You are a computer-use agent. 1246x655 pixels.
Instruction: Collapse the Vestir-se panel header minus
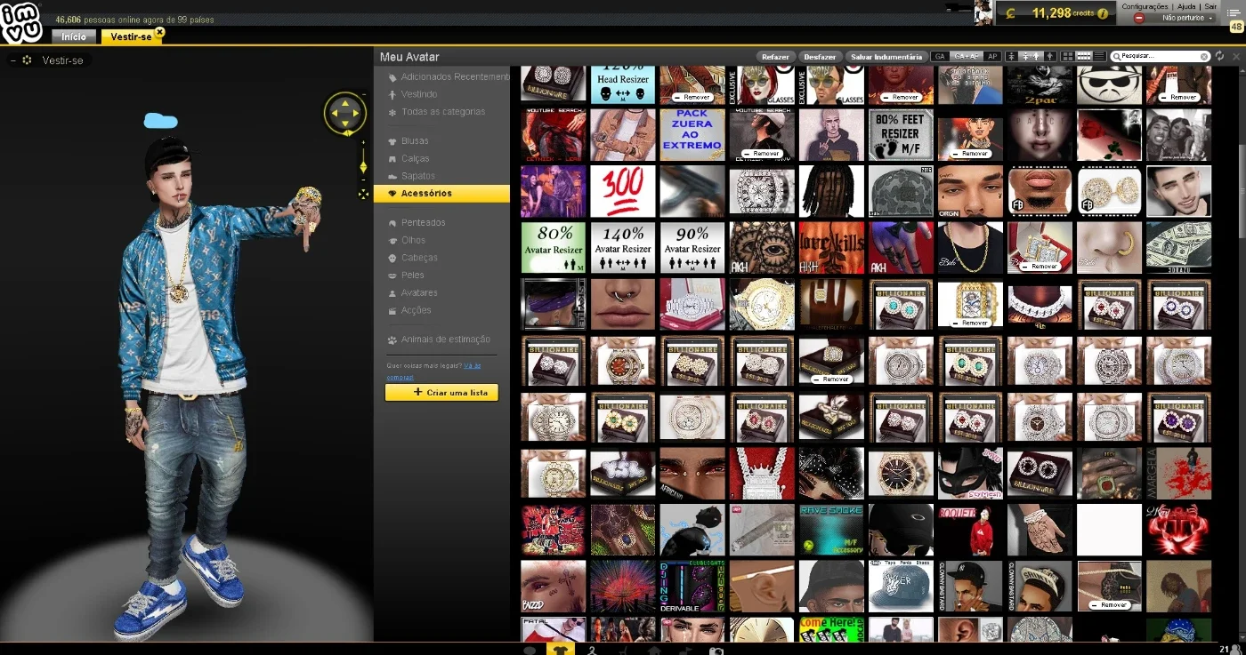point(12,60)
